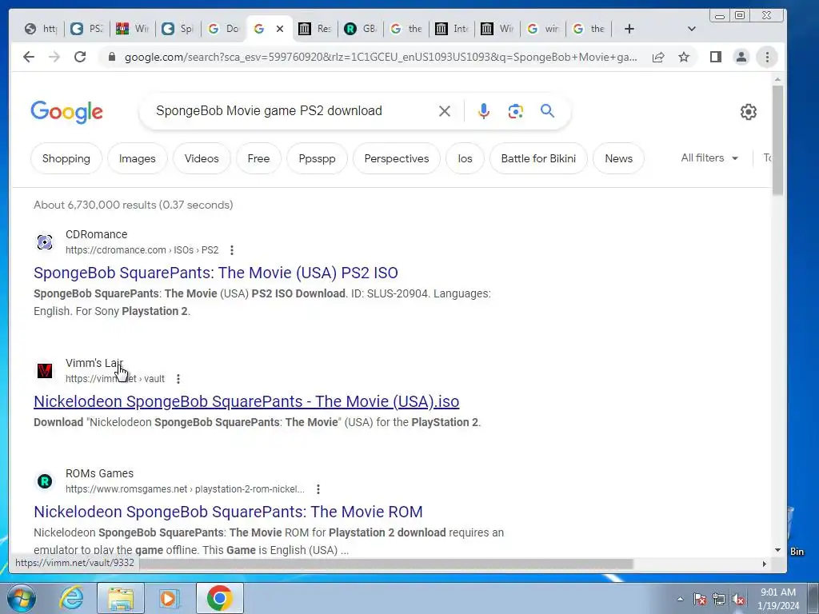The height and width of the screenshot is (614, 819).
Task: Click the romsgames.net breadcrumb URL
Action: coord(185,489)
